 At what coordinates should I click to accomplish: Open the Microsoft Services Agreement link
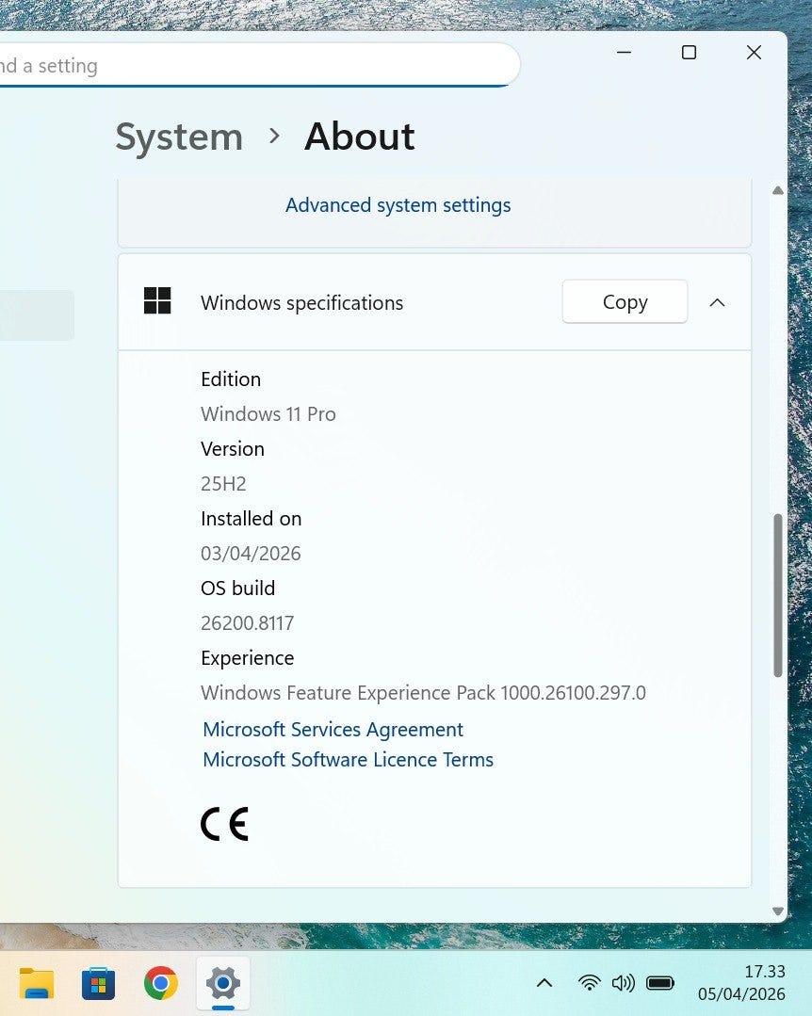(x=333, y=730)
